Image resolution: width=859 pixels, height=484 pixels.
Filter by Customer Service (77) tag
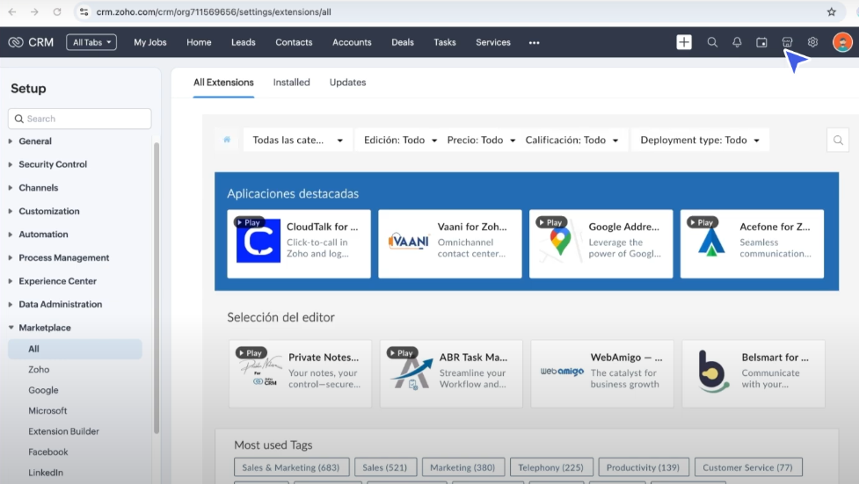pyautogui.click(x=748, y=467)
